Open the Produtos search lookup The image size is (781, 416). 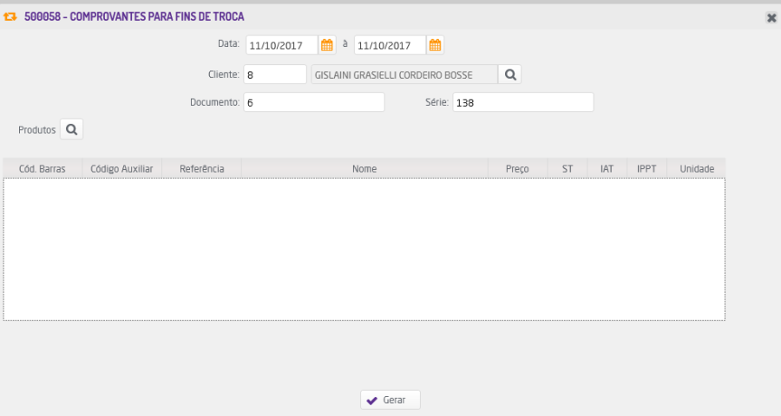click(72, 129)
